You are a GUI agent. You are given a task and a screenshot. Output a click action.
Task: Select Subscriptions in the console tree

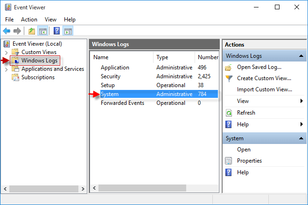click(x=38, y=77)
